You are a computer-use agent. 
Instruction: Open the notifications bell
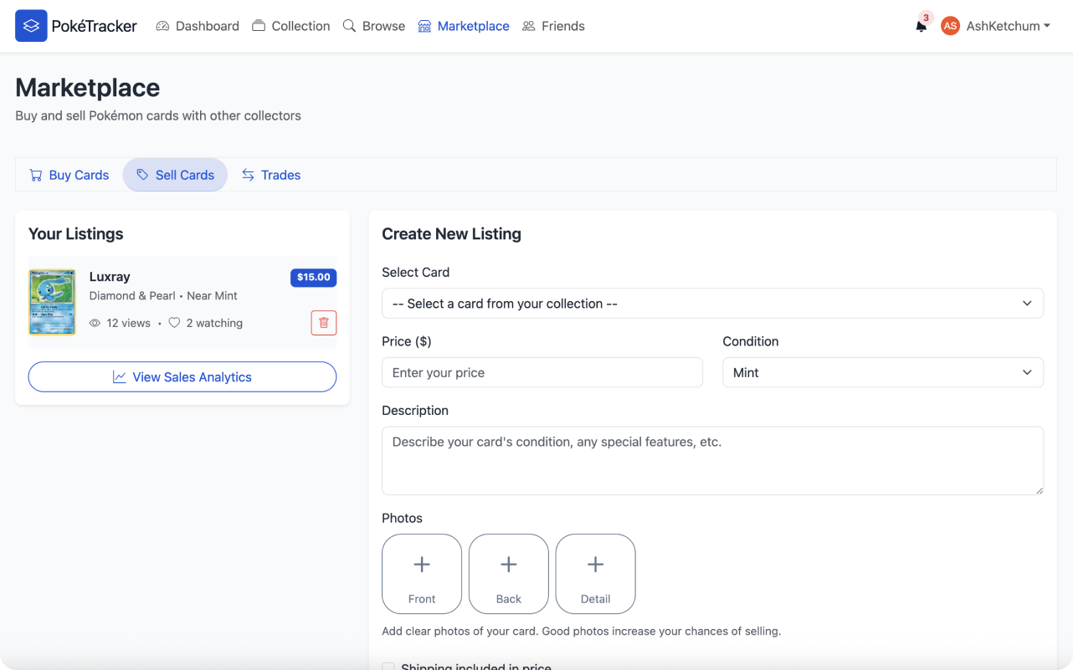tap(921, 26)
